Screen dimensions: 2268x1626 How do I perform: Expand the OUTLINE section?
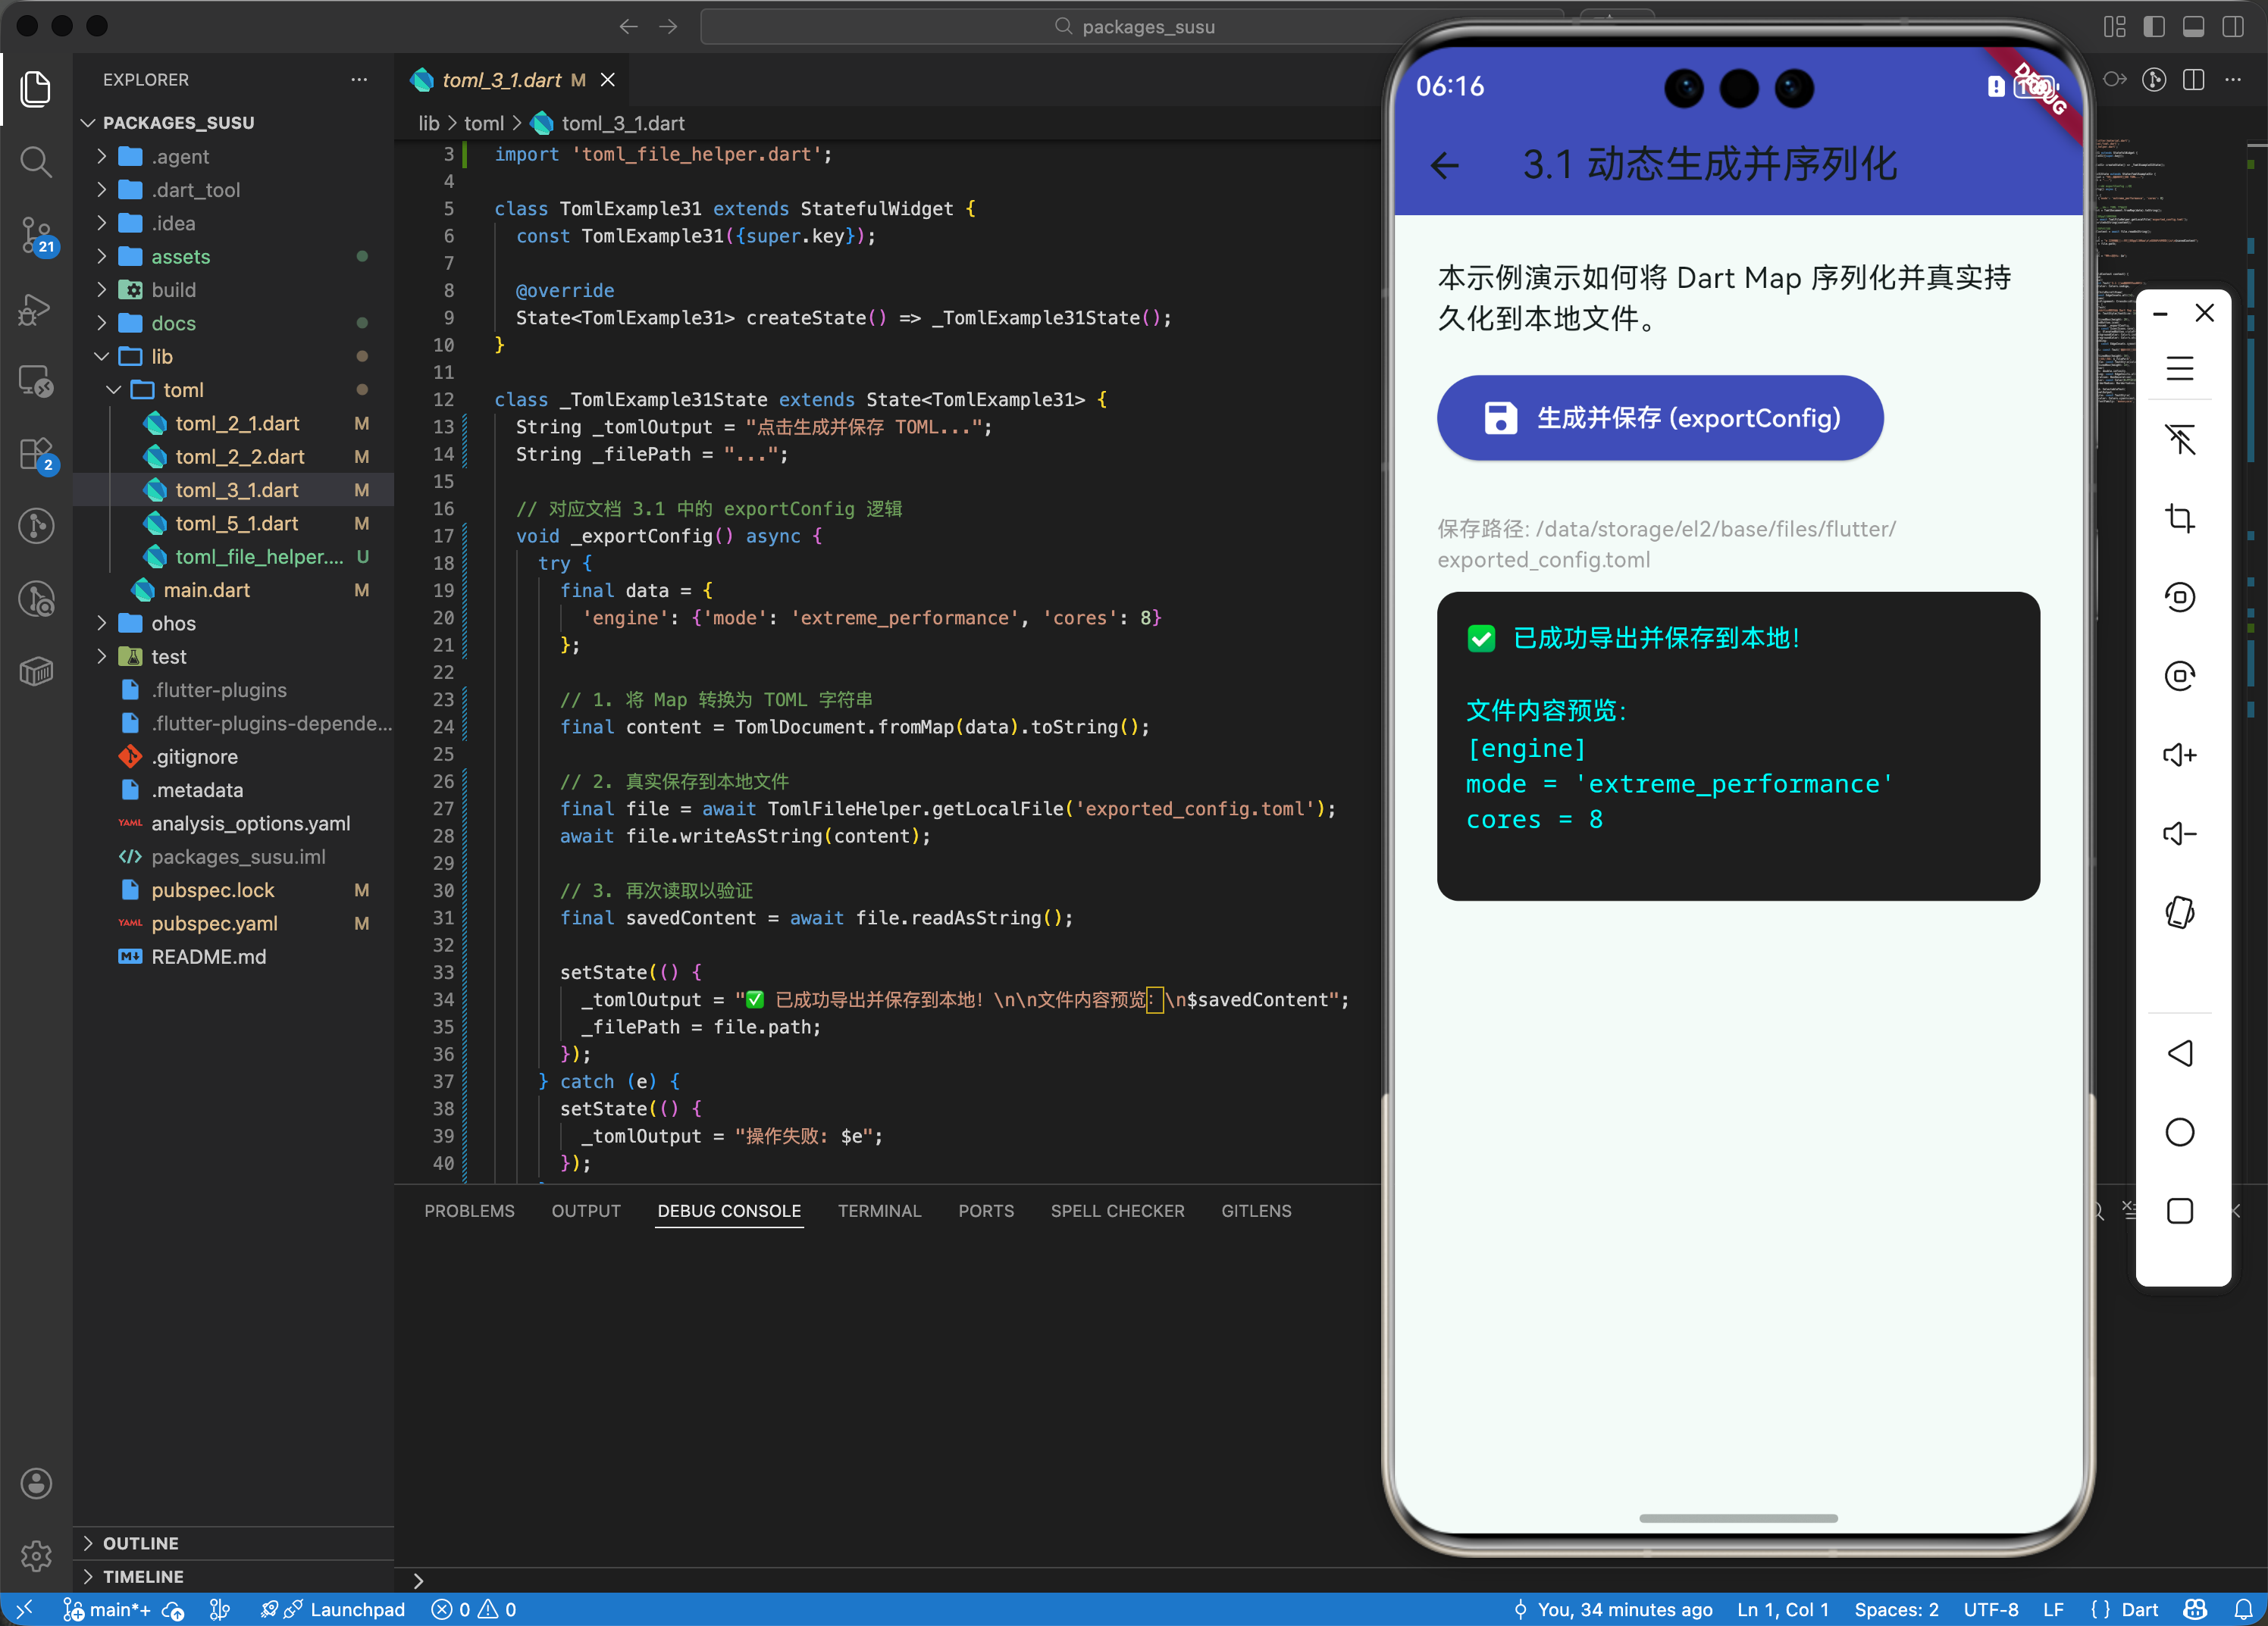(x=140, y=1542)
